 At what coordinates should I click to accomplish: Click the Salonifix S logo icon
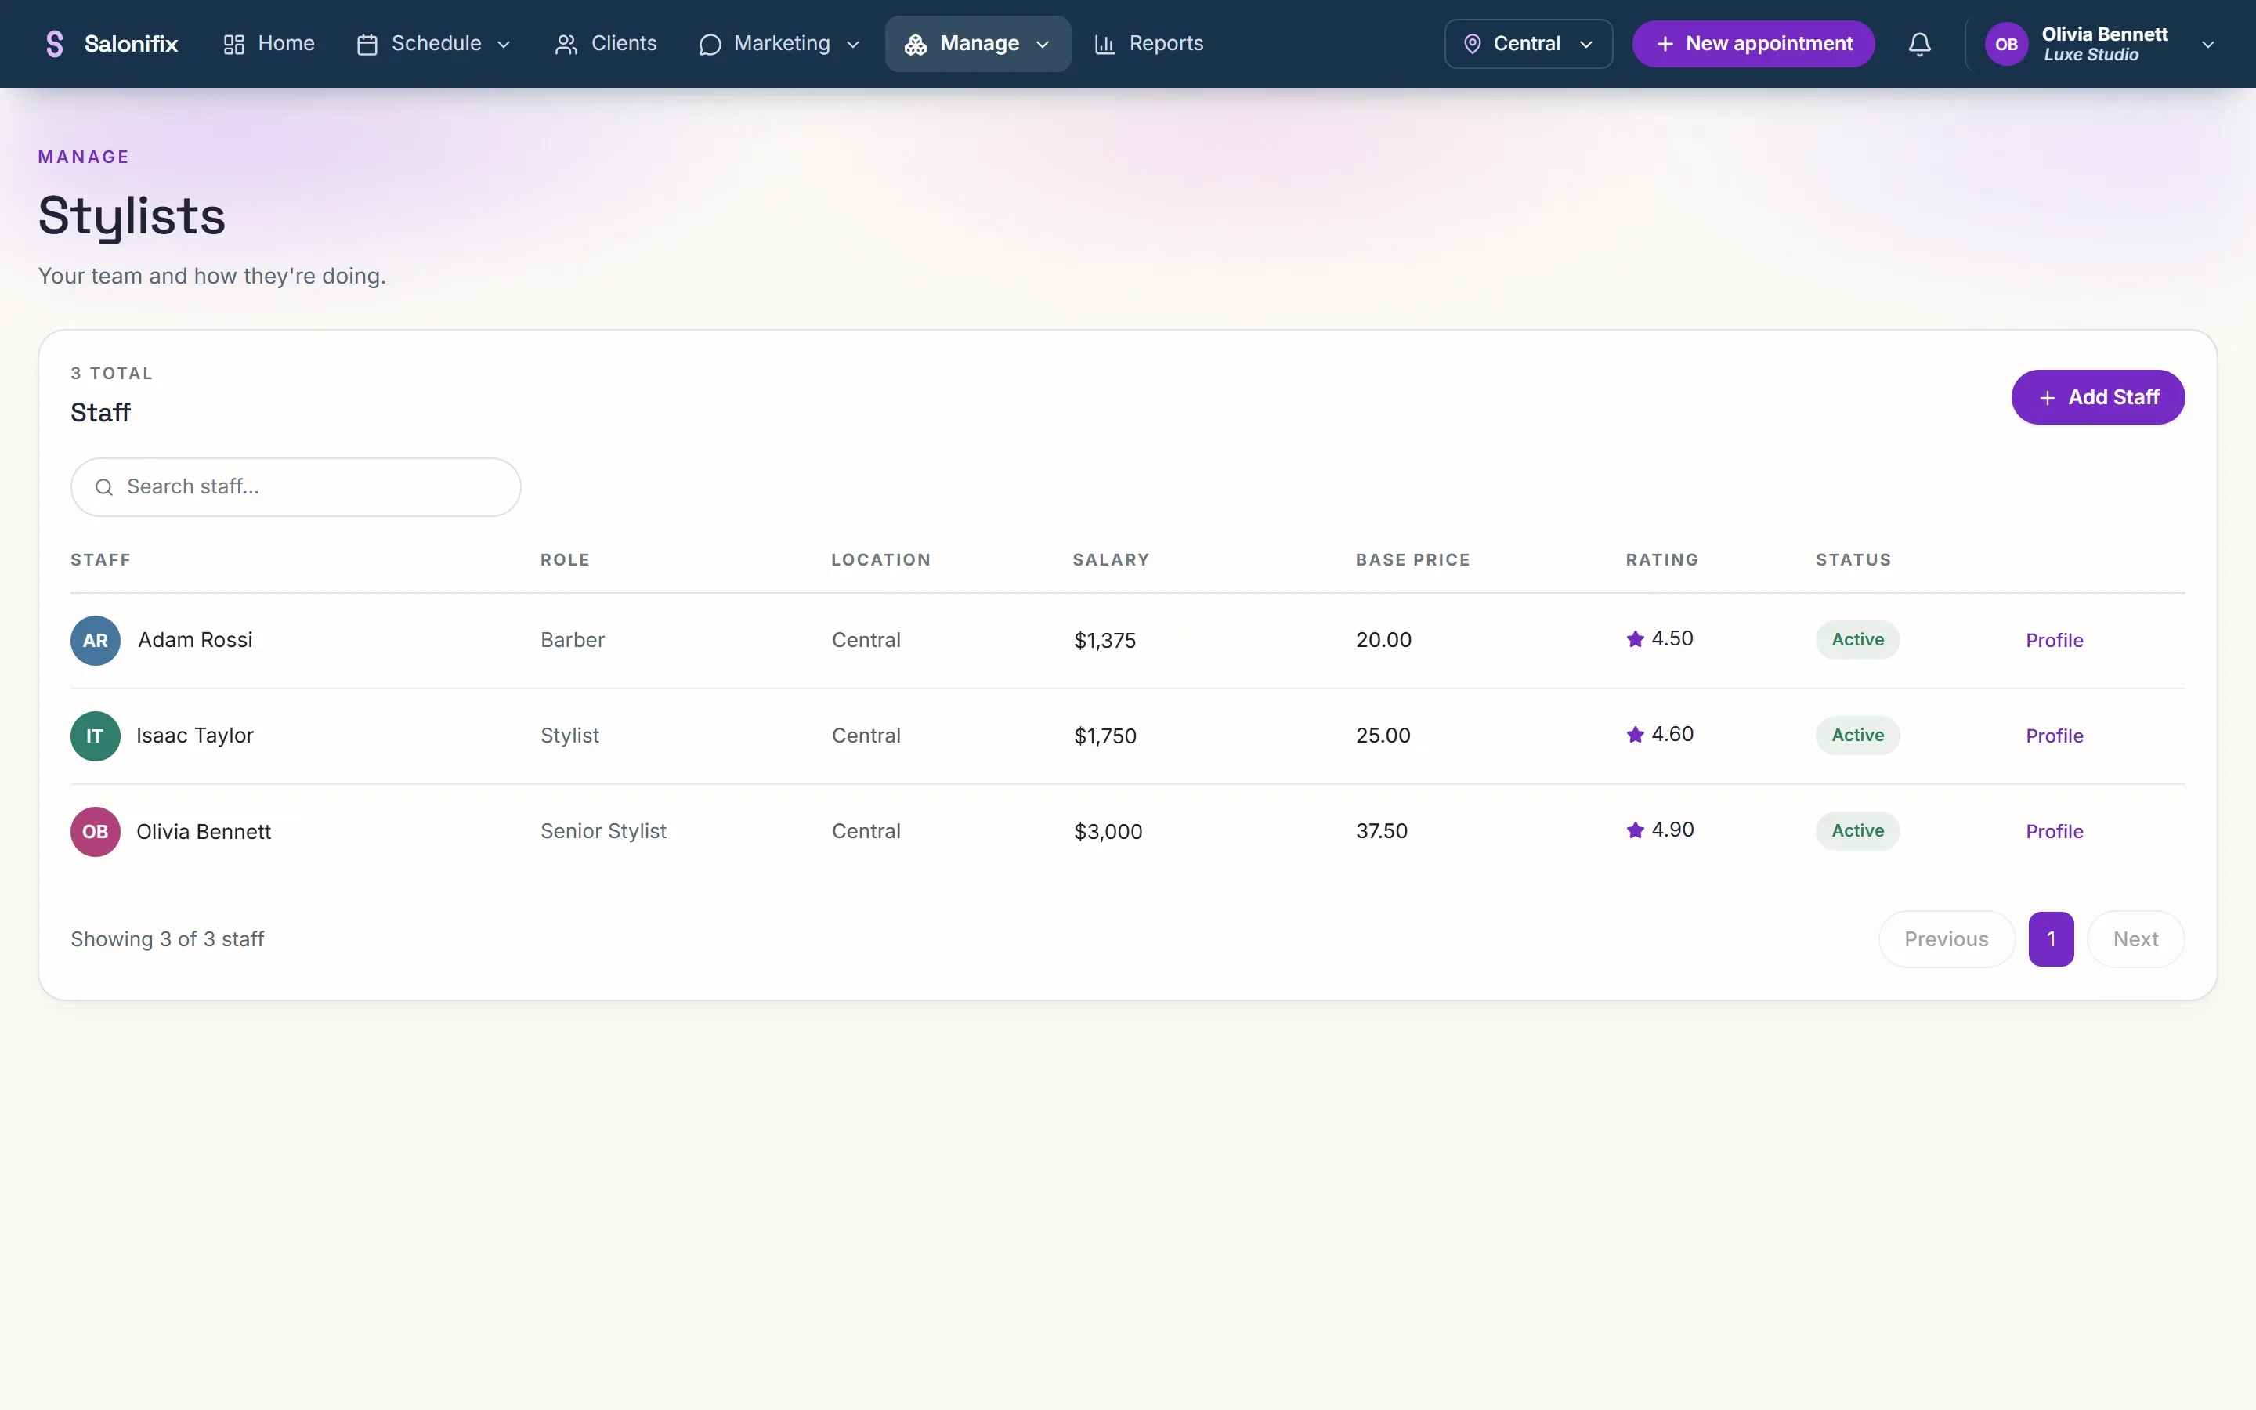coord(54,44)
